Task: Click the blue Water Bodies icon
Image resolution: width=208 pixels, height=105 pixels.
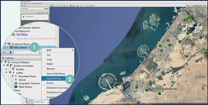Action: [16, 87]
